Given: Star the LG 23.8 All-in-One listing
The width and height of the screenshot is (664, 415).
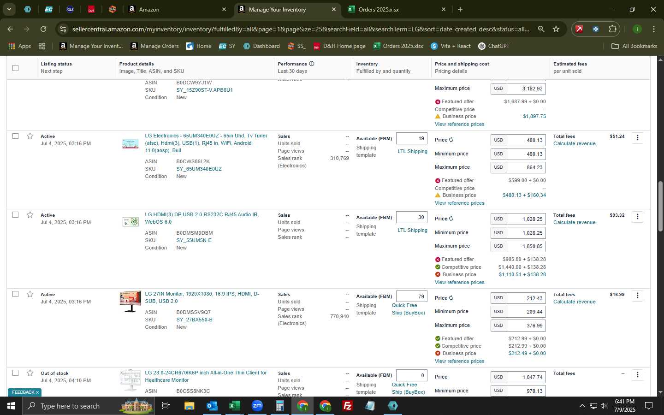Looking at the screenshot, I should click(x=30, y=373).
